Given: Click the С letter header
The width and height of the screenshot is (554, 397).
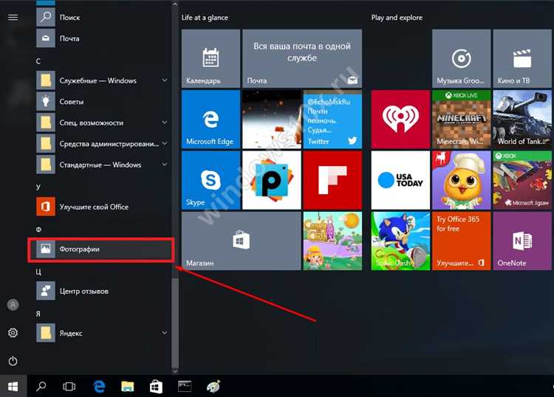Looking at the screenshot, I should [x=38, y=61].
